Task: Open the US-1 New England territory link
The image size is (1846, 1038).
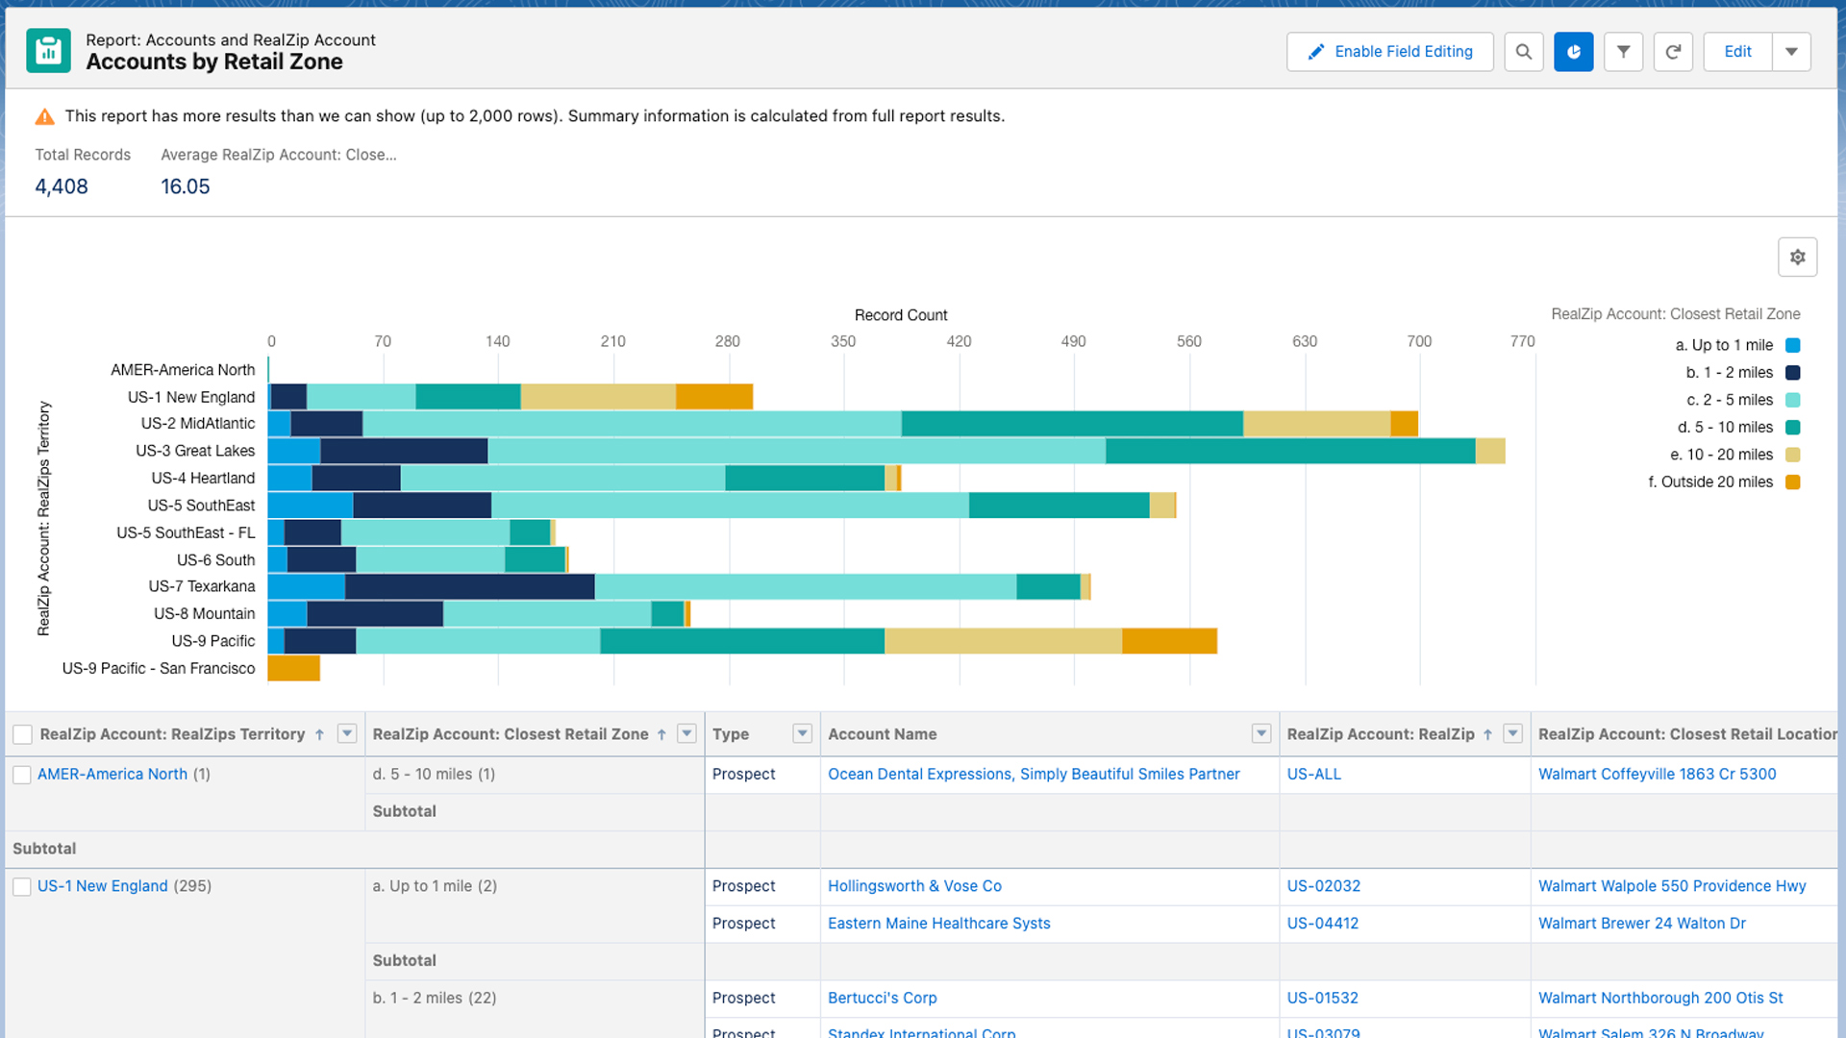Action: tap(103, 886)
